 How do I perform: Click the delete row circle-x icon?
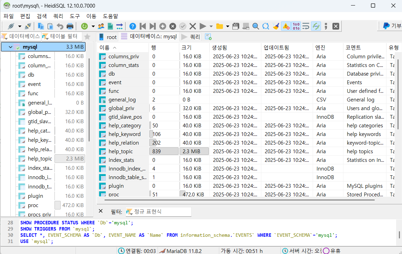(x=173, y=26)
